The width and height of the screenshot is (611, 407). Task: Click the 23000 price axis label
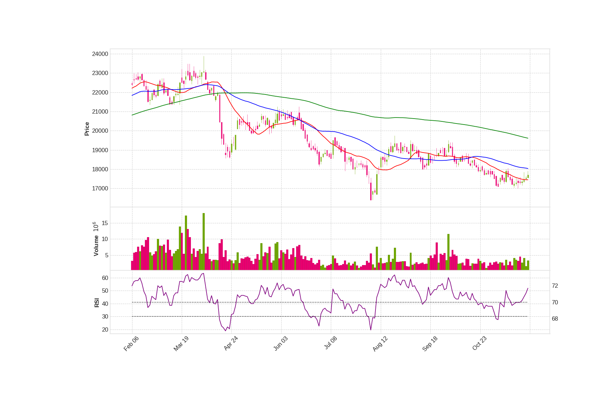pyautogui.click(x=100, y=73)
